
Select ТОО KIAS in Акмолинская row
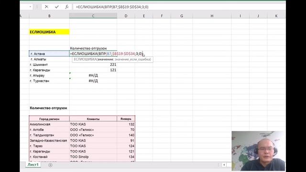click(x=93, y=124)
